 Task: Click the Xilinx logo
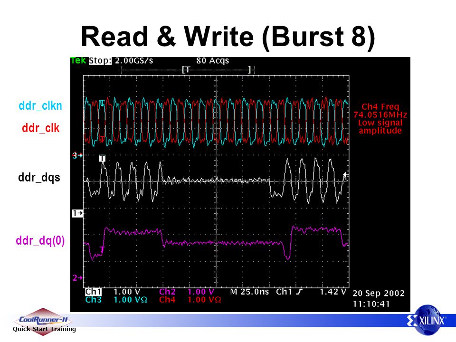point(427,321)
